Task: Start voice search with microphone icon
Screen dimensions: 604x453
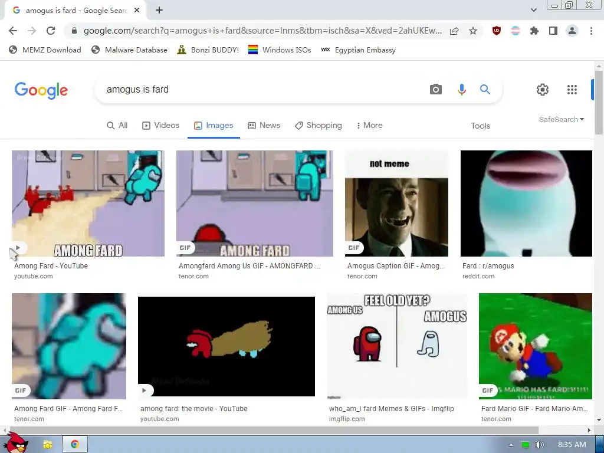Action: 461,90
